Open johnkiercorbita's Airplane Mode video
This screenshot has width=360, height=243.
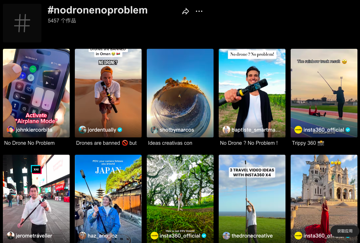[36, 93]
